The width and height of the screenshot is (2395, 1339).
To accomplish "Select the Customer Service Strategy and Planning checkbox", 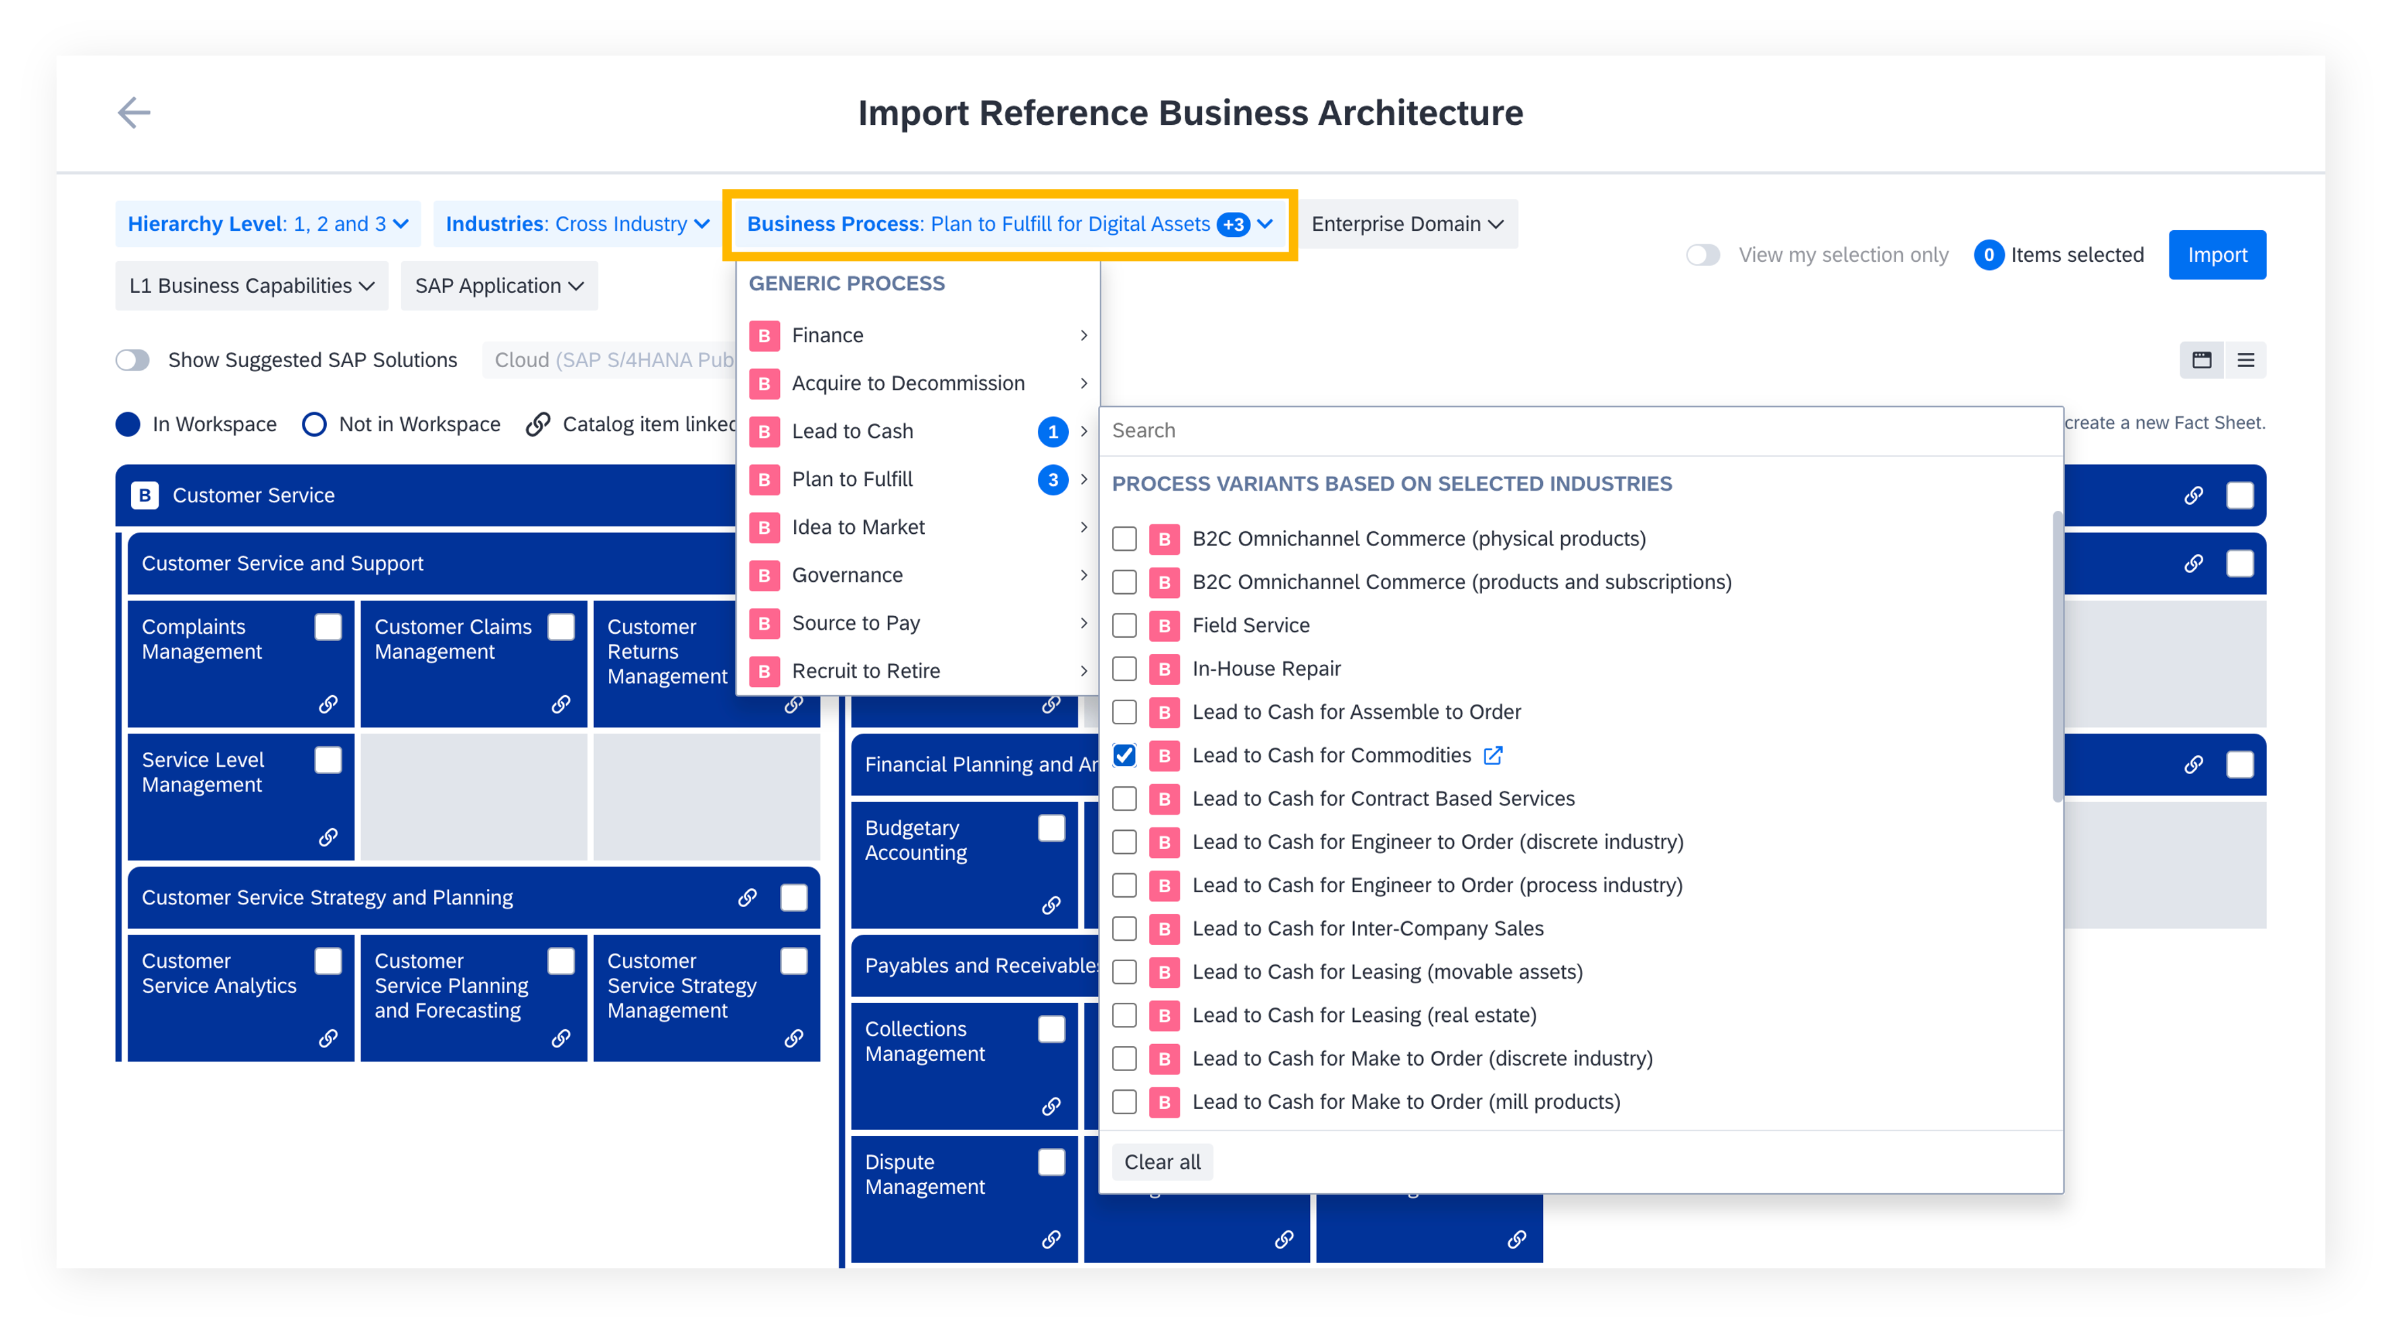I will pyautogui.click(x=793, y=898).
